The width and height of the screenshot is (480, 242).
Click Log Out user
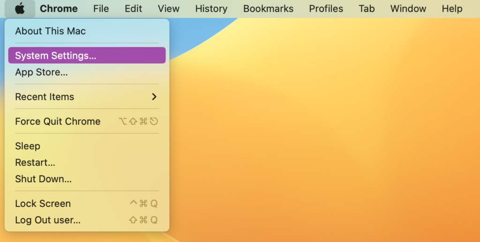(x=48, y=220)
